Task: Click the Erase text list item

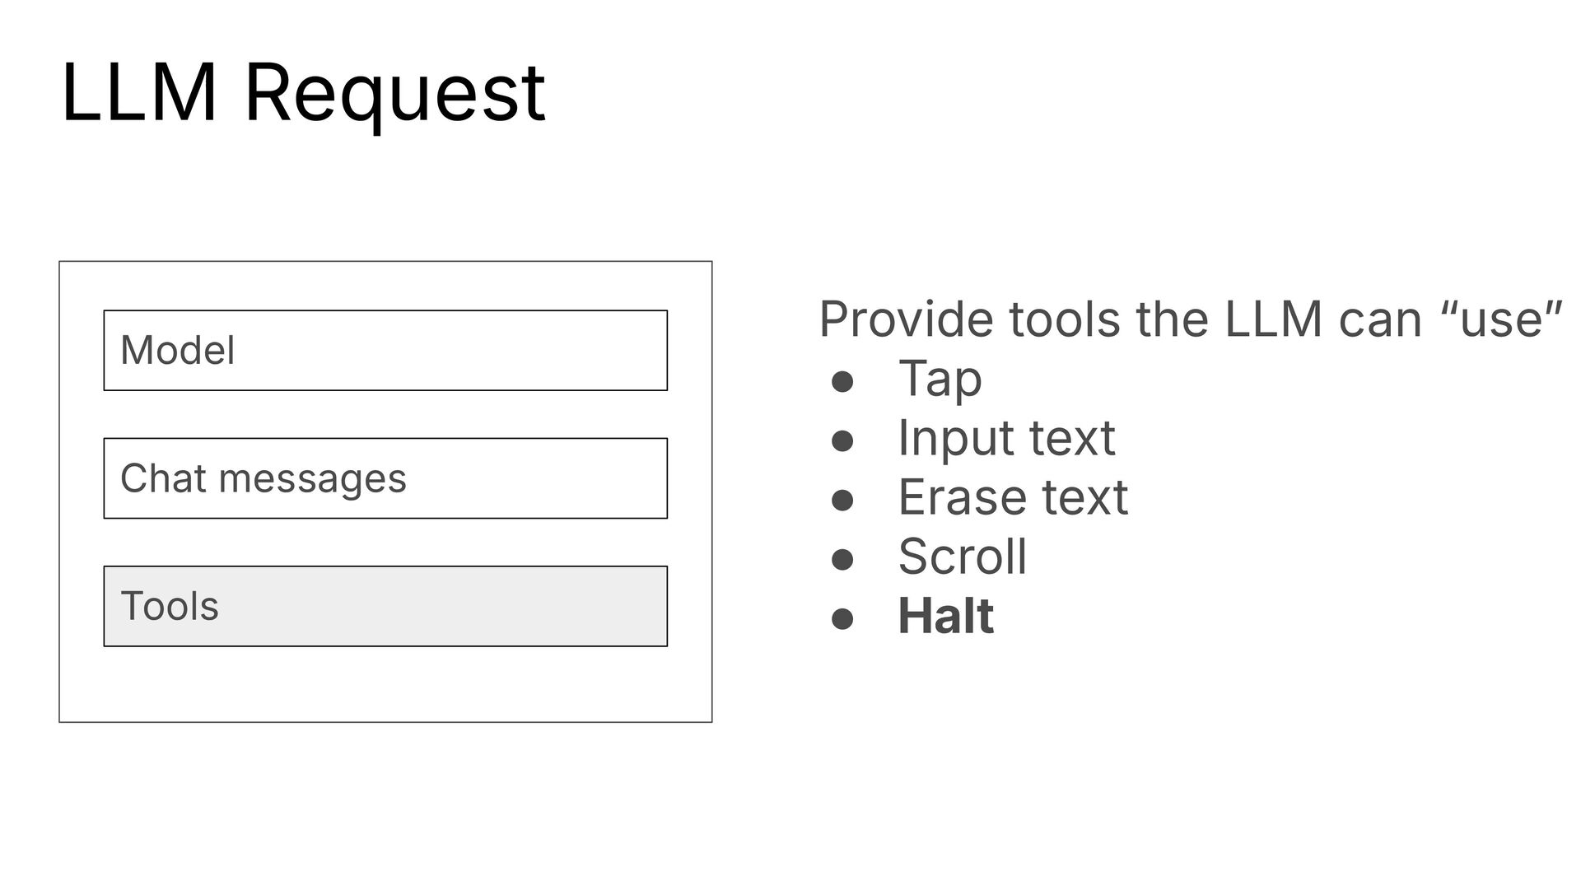Action: click(x=1013, y=497)
